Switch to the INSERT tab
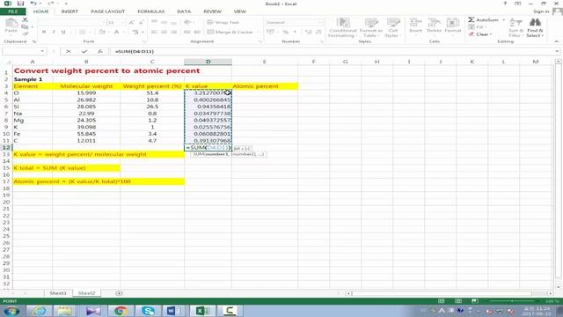This screenshot has height=317, width=563. click(69, 11)
